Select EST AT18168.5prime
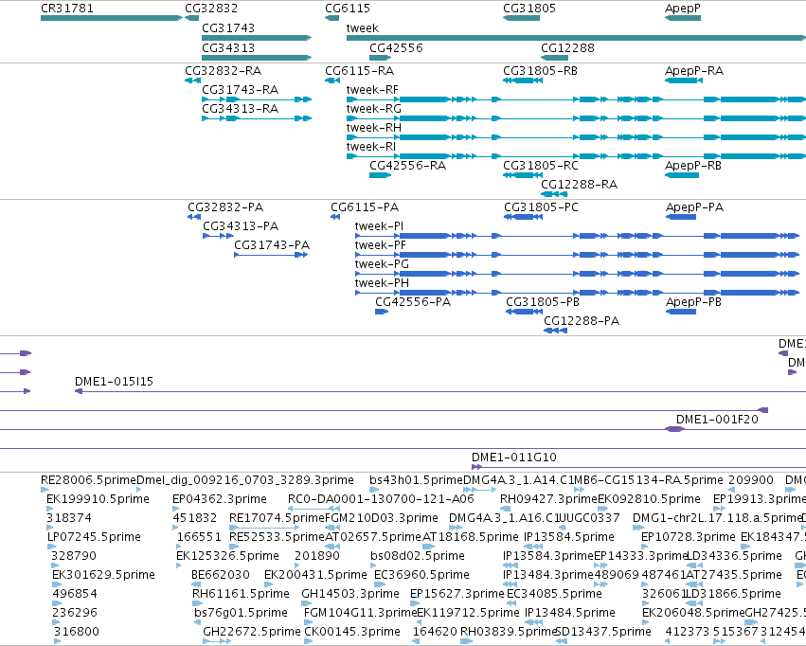The image size is (806, 646). pos(429,547)
